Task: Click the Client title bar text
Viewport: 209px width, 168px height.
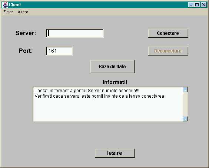Action: pos(15,5)
